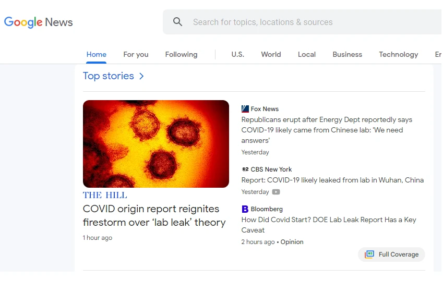
Task: Click the coronavirus article thumbnail image
Action: 156,144
